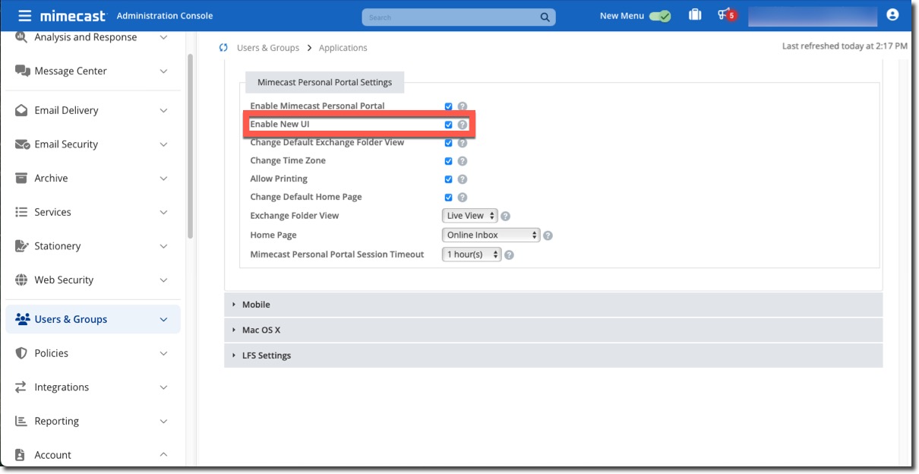The height and width of the screenshot is (474, 919).
Task: Change the Home Page dropdown selection
Action: coord(491,235)
